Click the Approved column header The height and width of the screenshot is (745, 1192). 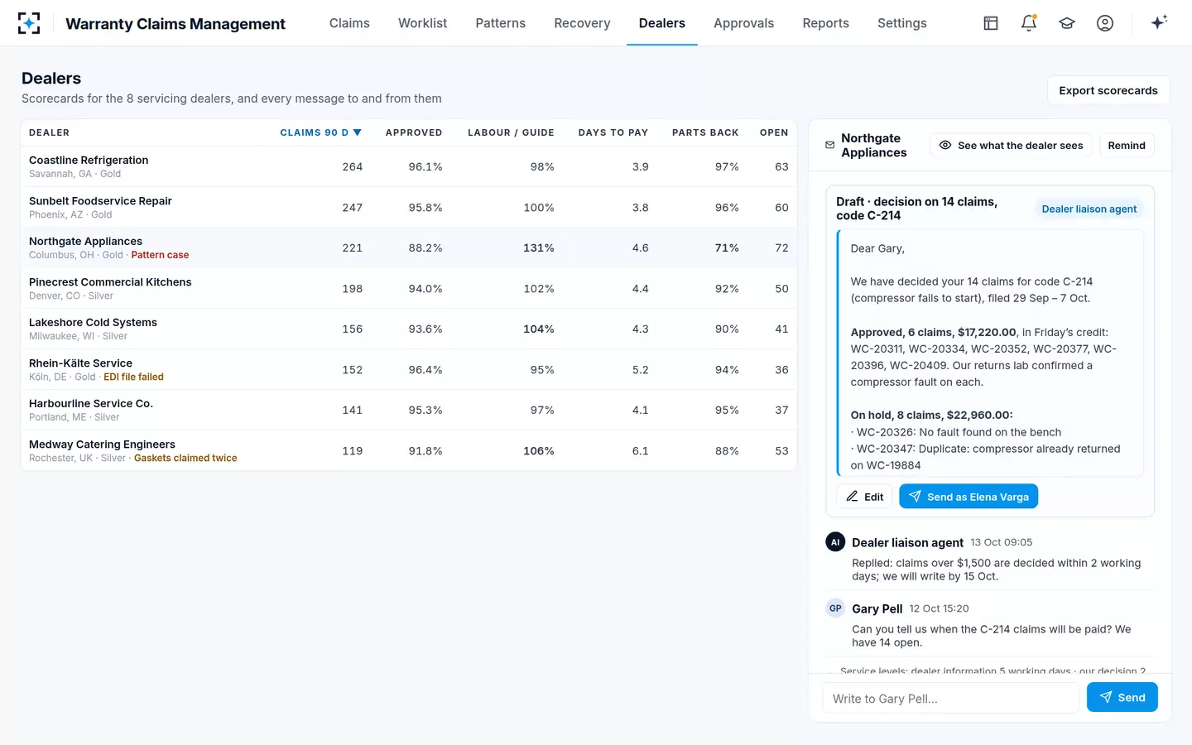pos(414,132)
